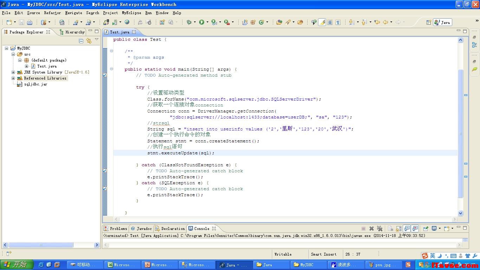Open the New wizard dropdown arrow
Screen dimensions: 480x270
15,22
